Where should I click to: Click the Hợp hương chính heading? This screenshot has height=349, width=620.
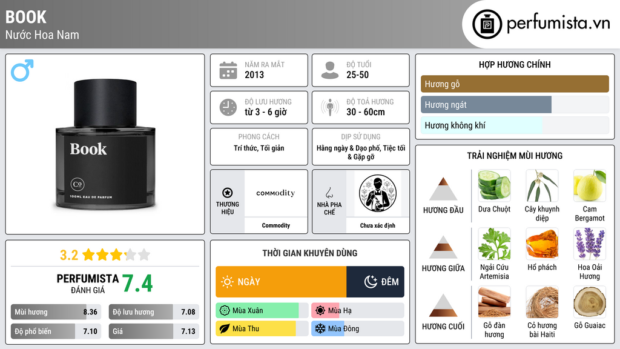(515, 64)
